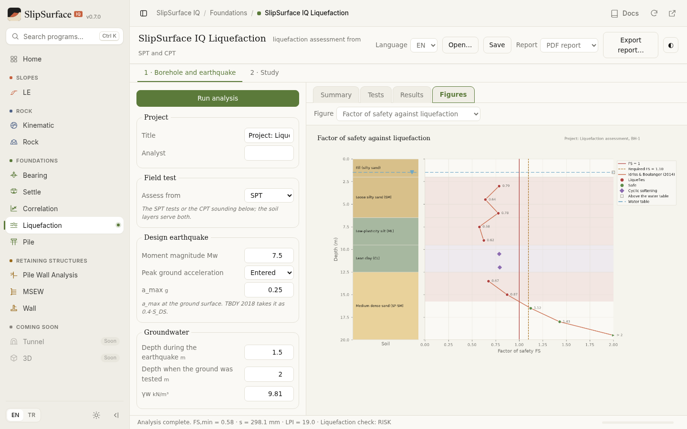Click the a_max value field
The width and height of the screenshot is (687, 429).
tap(269, 290)
